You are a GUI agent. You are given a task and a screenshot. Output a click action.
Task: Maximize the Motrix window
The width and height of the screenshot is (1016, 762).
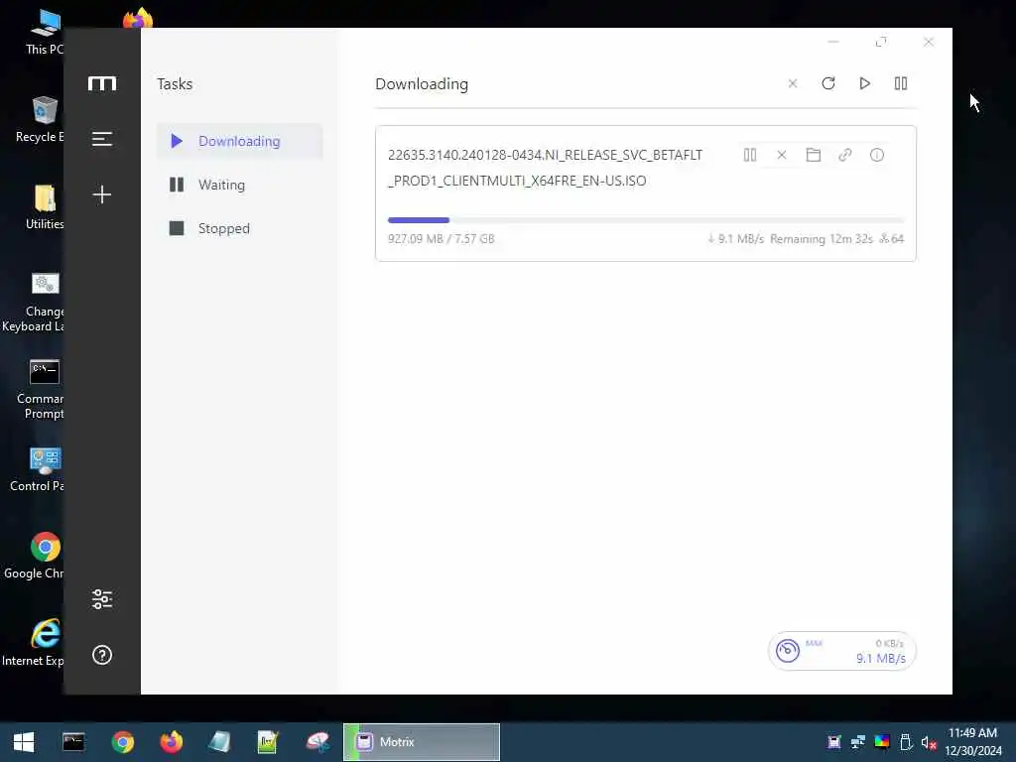[x=881, y=42]
